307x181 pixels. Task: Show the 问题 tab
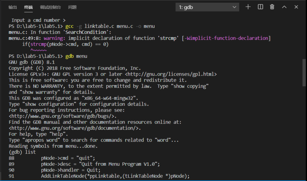click(72, 7)
